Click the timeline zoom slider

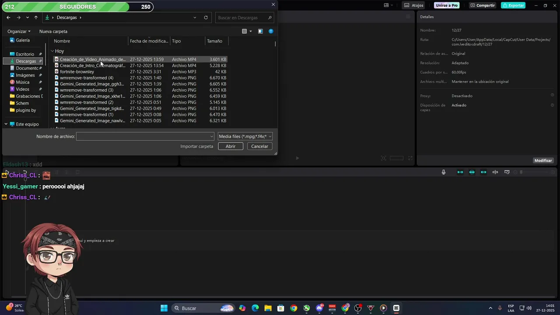coord(535,172)
